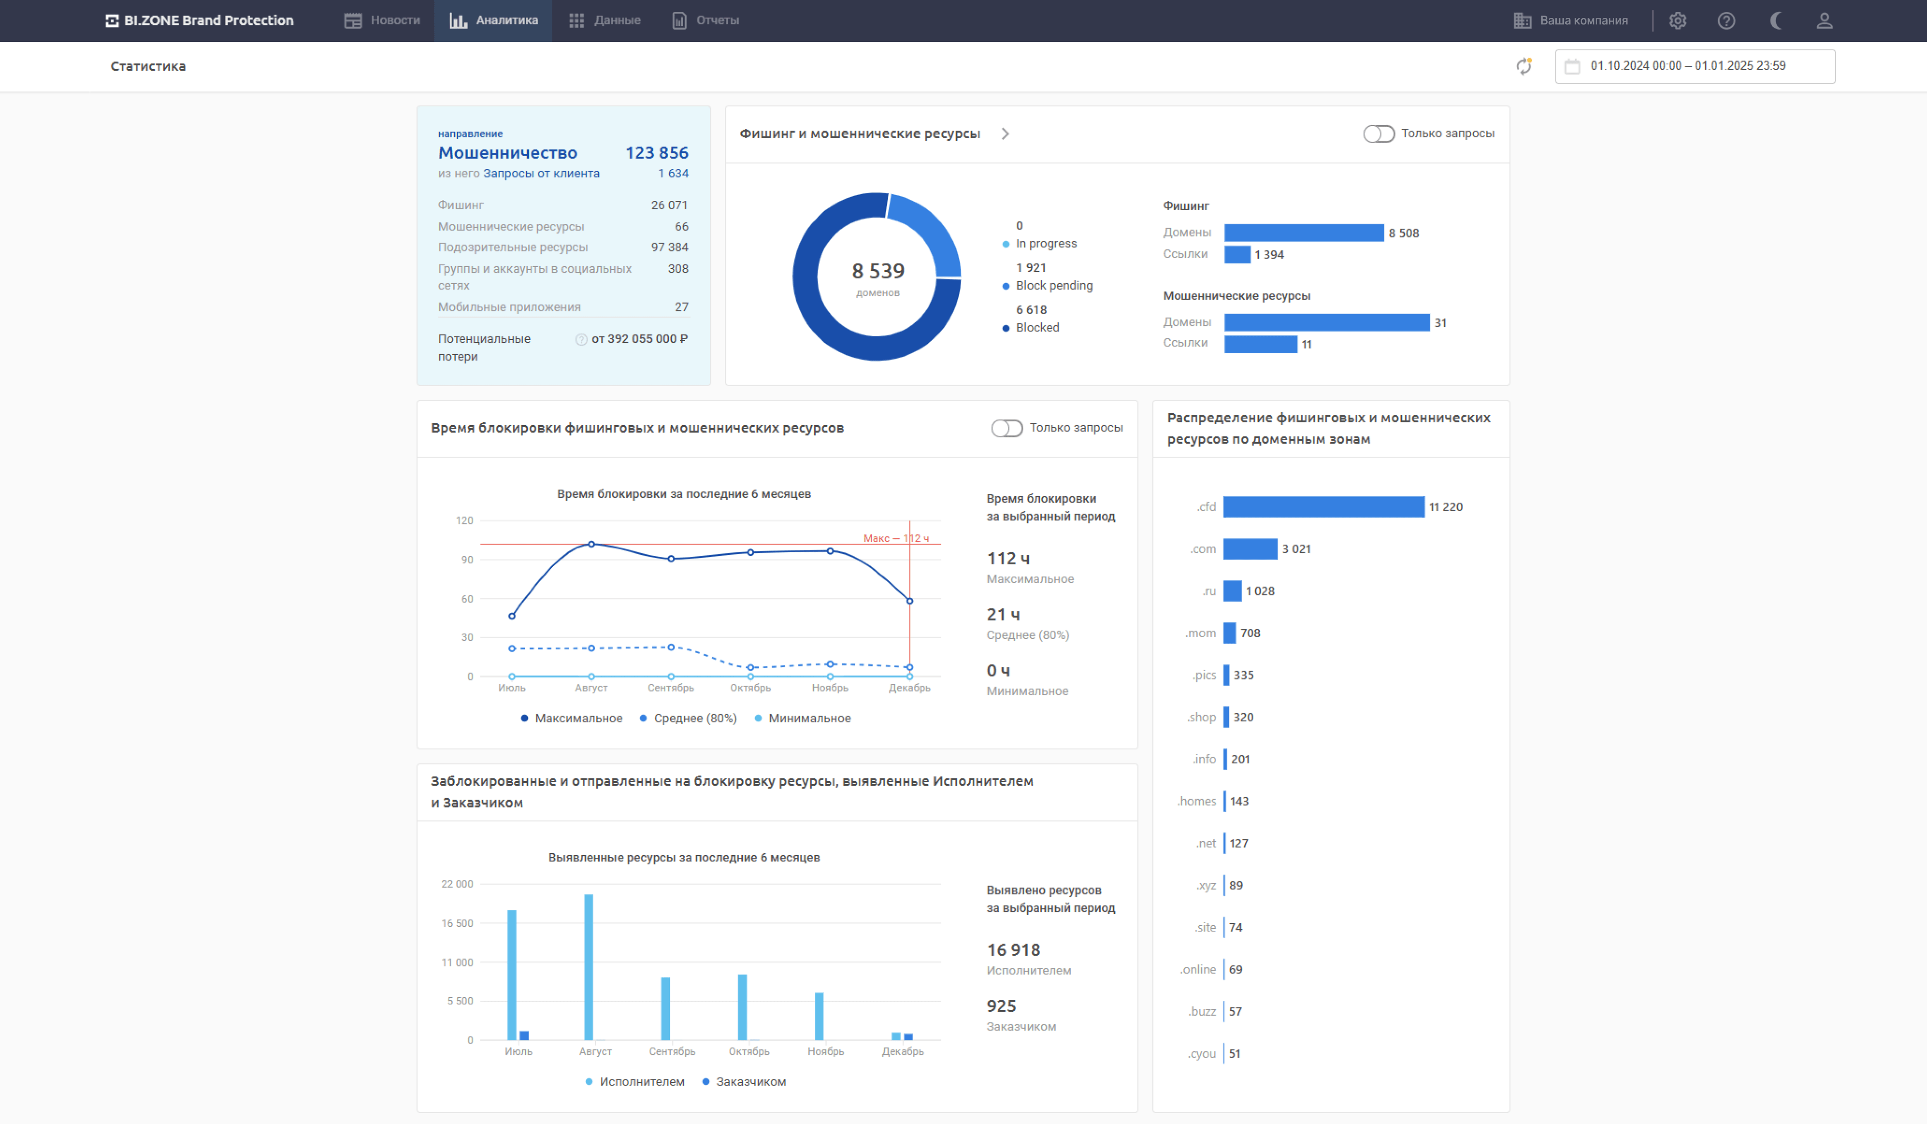The image size is (1927, 1124).
Task: Click the .cfd domain zone bar
Action: [1323, 507]
